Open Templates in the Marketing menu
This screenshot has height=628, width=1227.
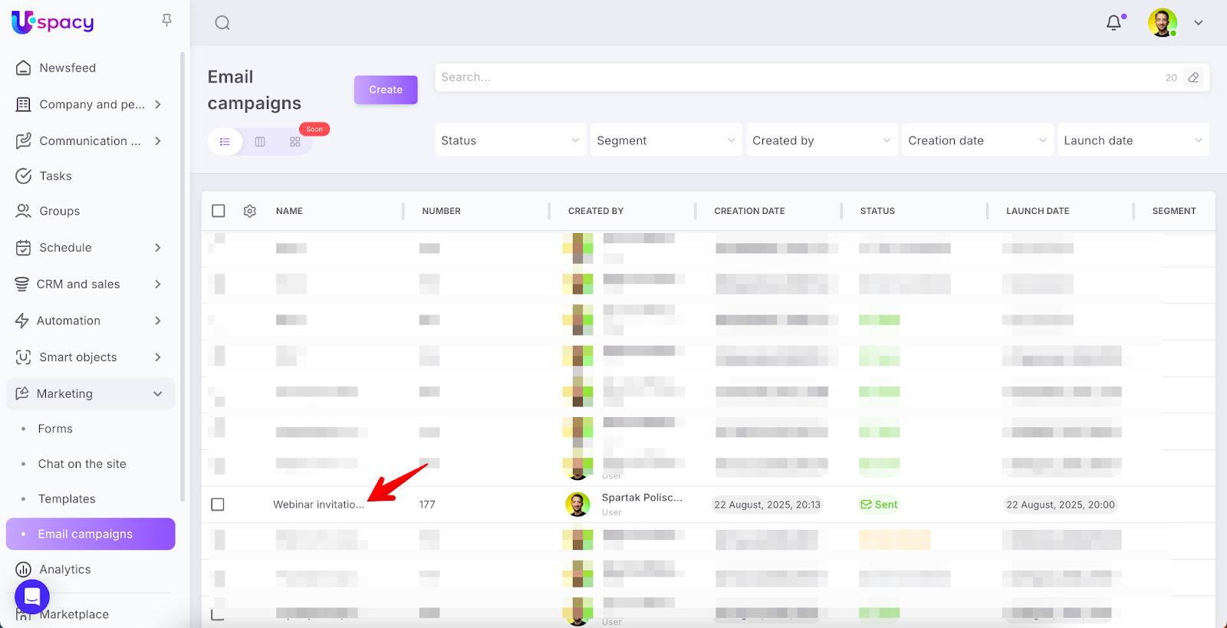(x=67, y=499)
